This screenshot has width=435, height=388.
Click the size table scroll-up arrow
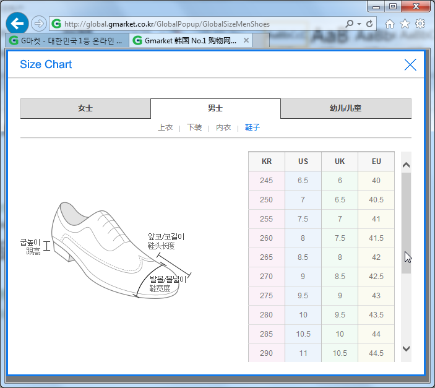406,165
